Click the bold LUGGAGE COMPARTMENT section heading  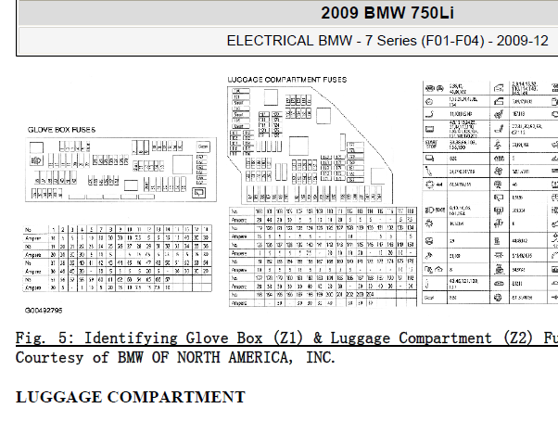[x=131, y=397]
